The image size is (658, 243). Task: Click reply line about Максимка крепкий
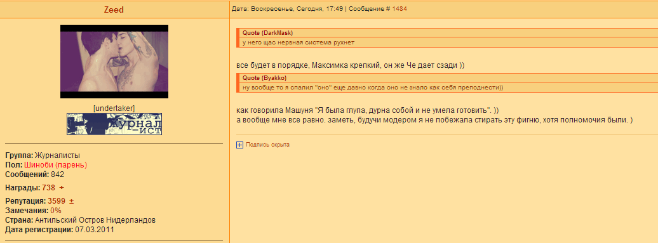pos(351,66)
